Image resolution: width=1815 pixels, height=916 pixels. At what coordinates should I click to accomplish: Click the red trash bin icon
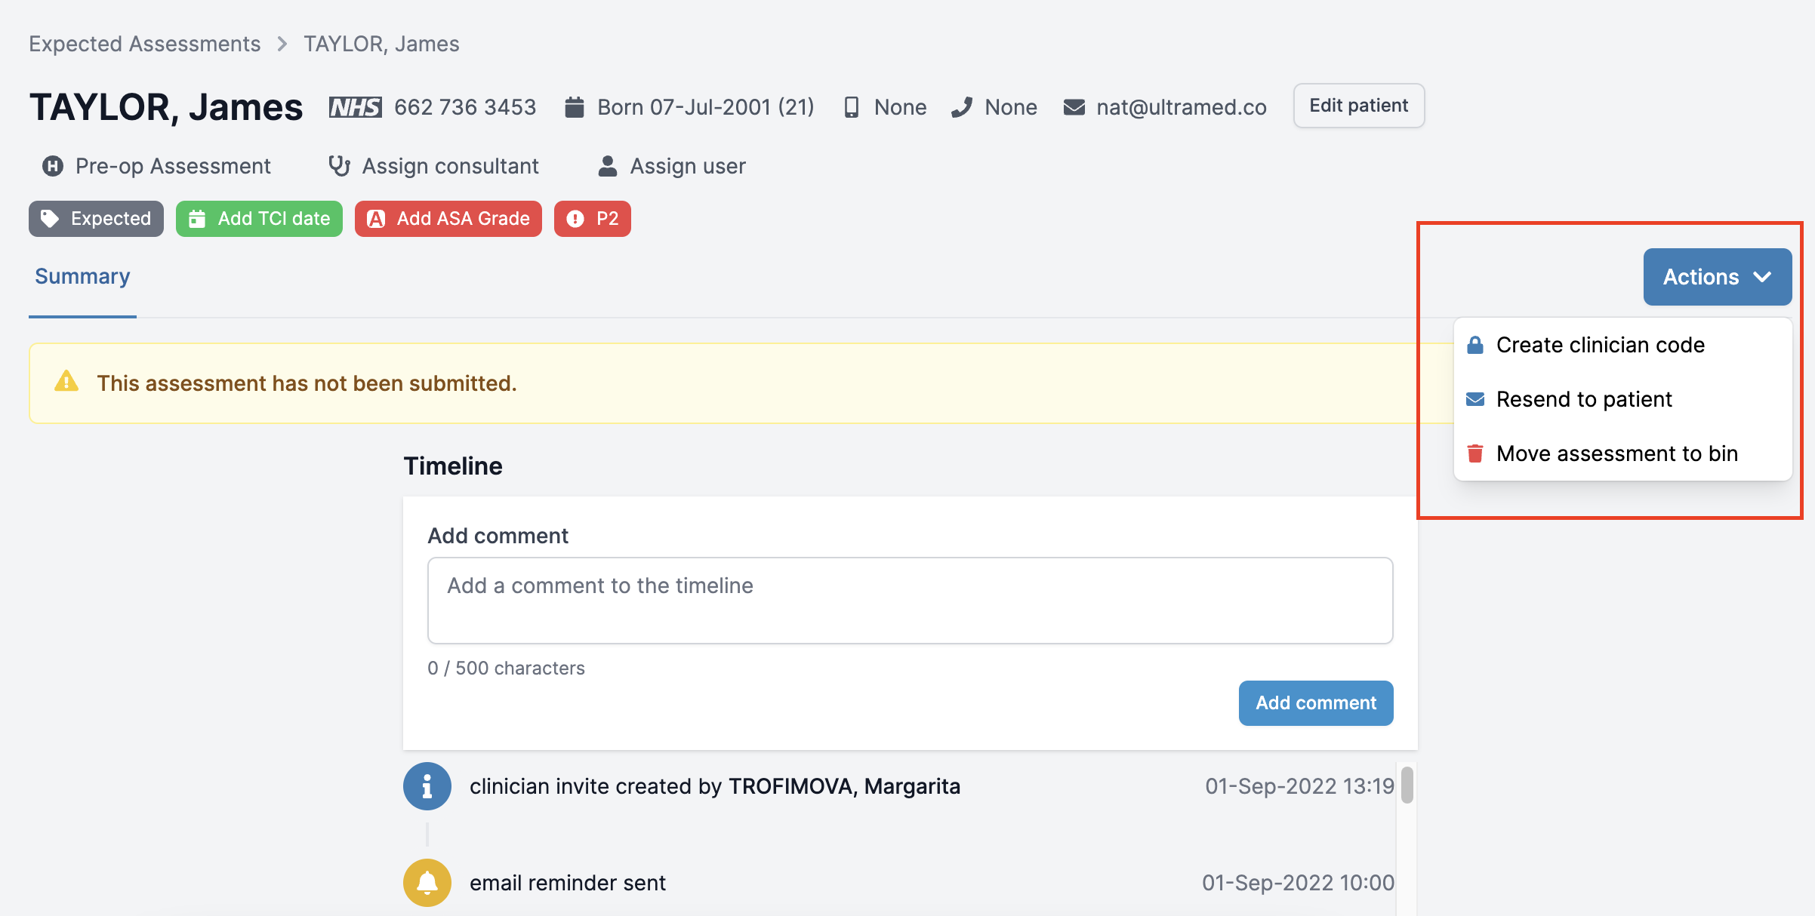pyautogui.click(x=1474, y=453)
